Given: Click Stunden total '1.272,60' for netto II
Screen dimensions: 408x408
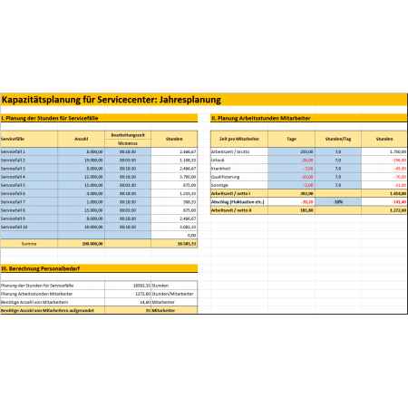Looking at the screenshot, I should coord(384,210).
